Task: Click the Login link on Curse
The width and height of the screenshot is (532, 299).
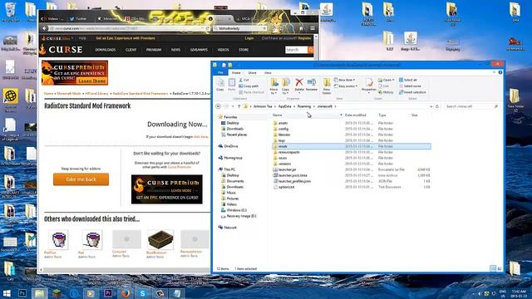Action: [x=249, y=38]
